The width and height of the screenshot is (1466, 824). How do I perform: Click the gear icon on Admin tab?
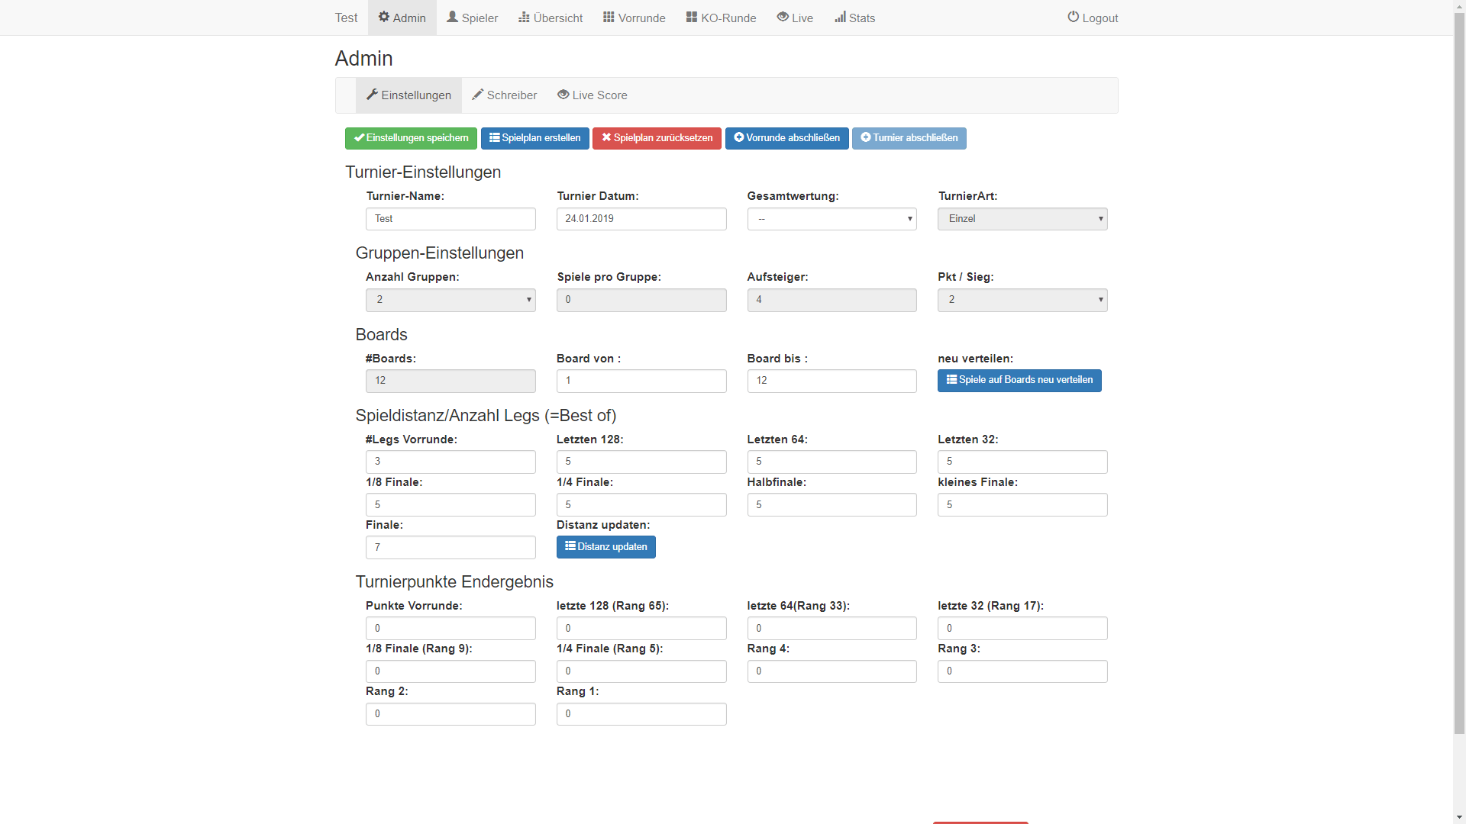point(384,17)
